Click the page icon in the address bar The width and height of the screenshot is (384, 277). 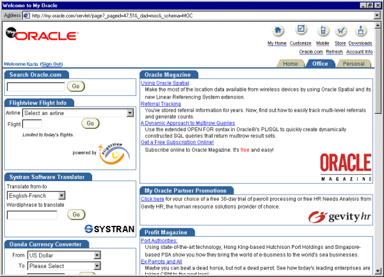pos(26,15)
